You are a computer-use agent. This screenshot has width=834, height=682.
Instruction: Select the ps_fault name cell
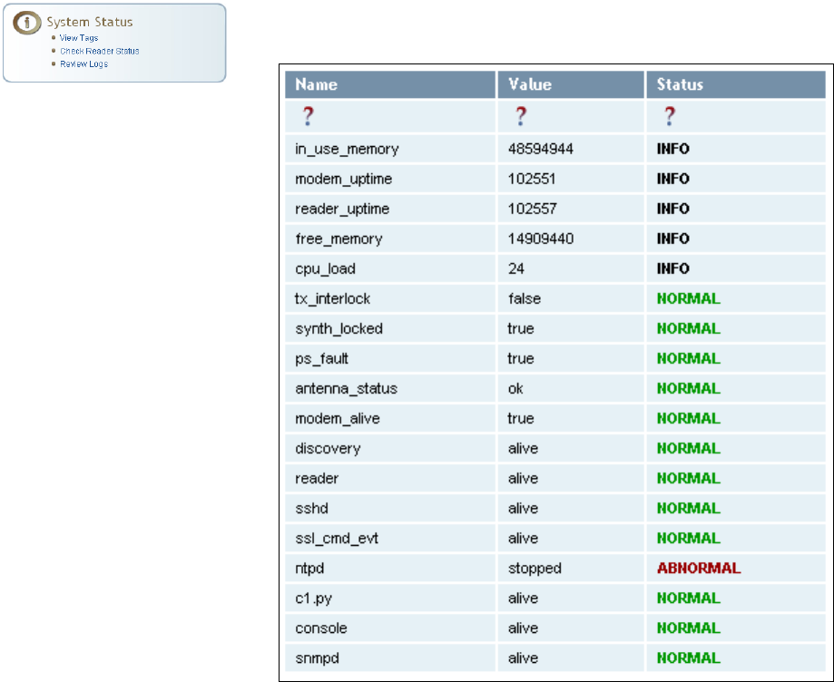390,358
